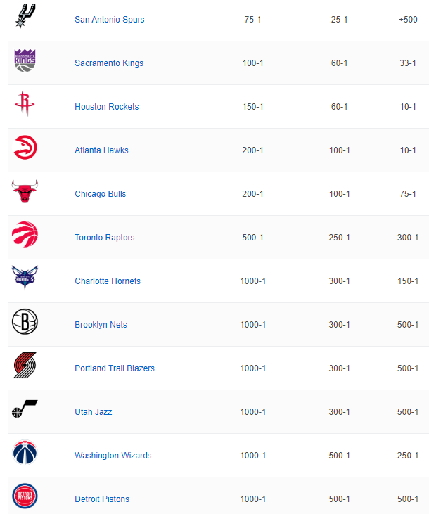Open the San Antonio Spurs team link
Viewport: 429px width, 514px height.
110,20
